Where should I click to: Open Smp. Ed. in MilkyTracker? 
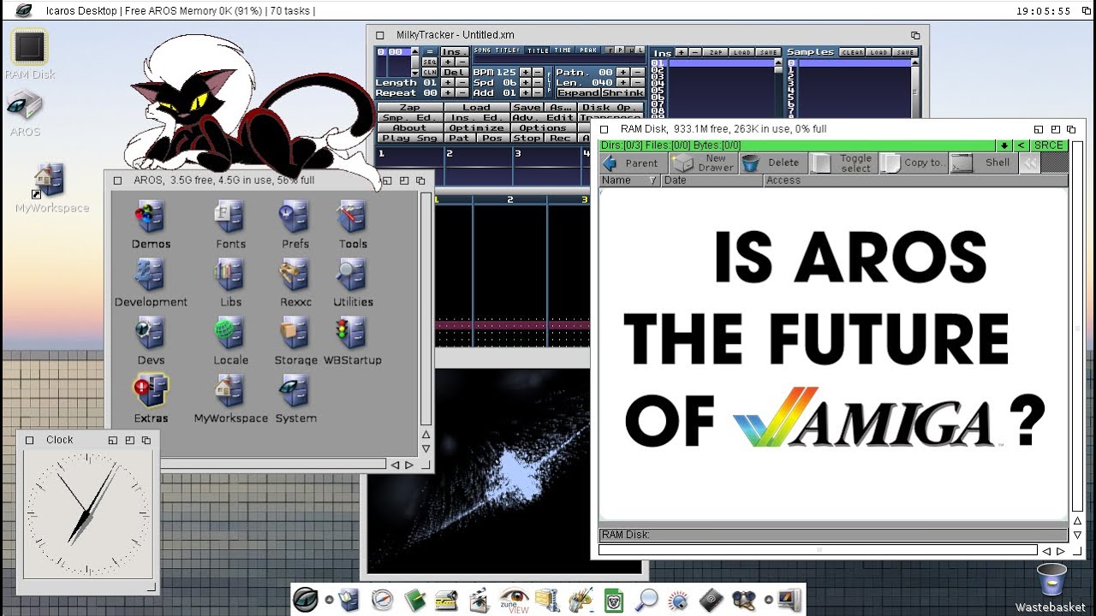410,117
